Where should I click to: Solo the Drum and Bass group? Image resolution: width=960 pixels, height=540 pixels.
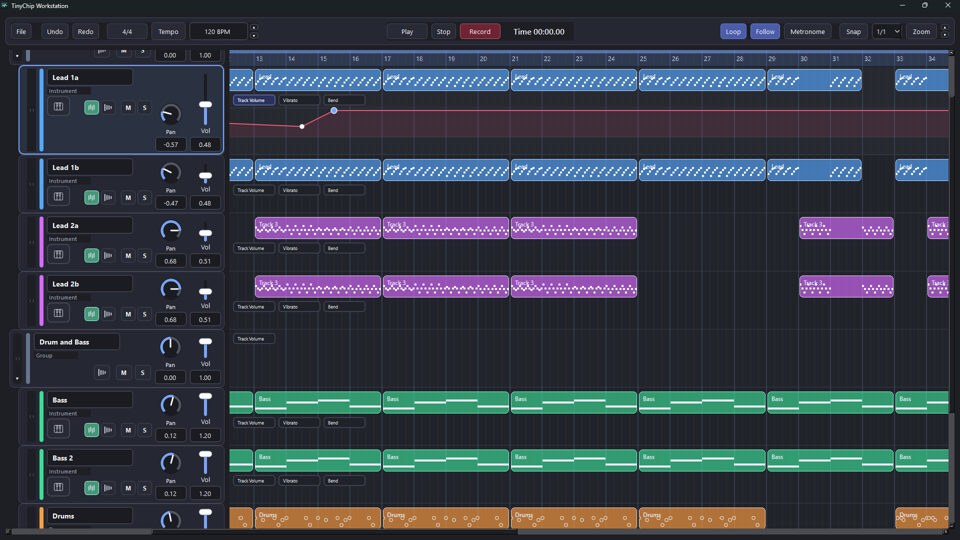pos(142,372)
